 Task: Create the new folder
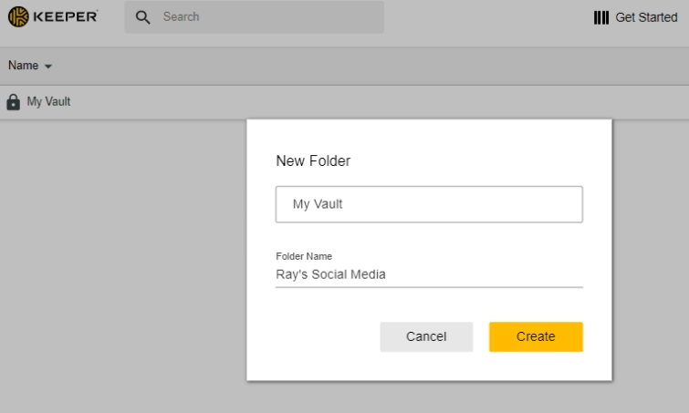(x=536, y=336)
